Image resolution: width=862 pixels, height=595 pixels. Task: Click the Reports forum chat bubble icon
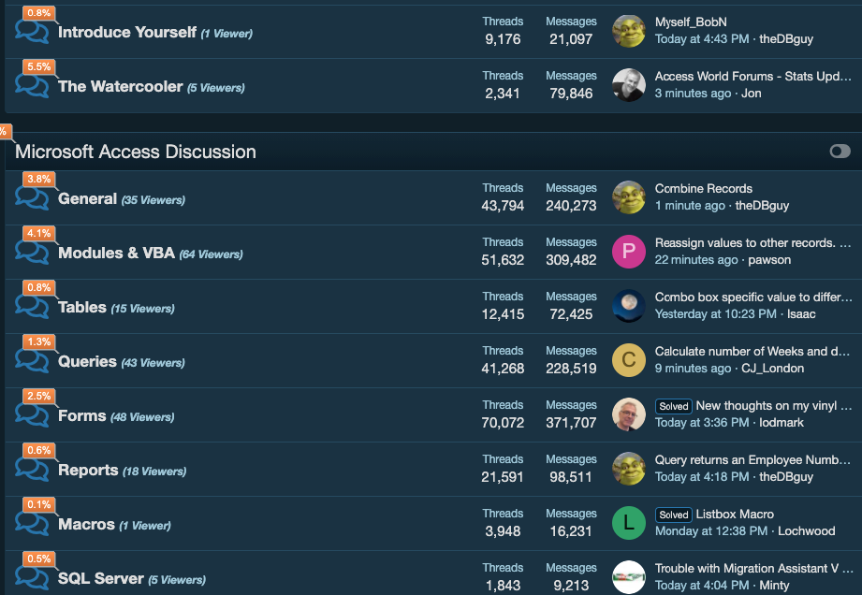[33, 471]
